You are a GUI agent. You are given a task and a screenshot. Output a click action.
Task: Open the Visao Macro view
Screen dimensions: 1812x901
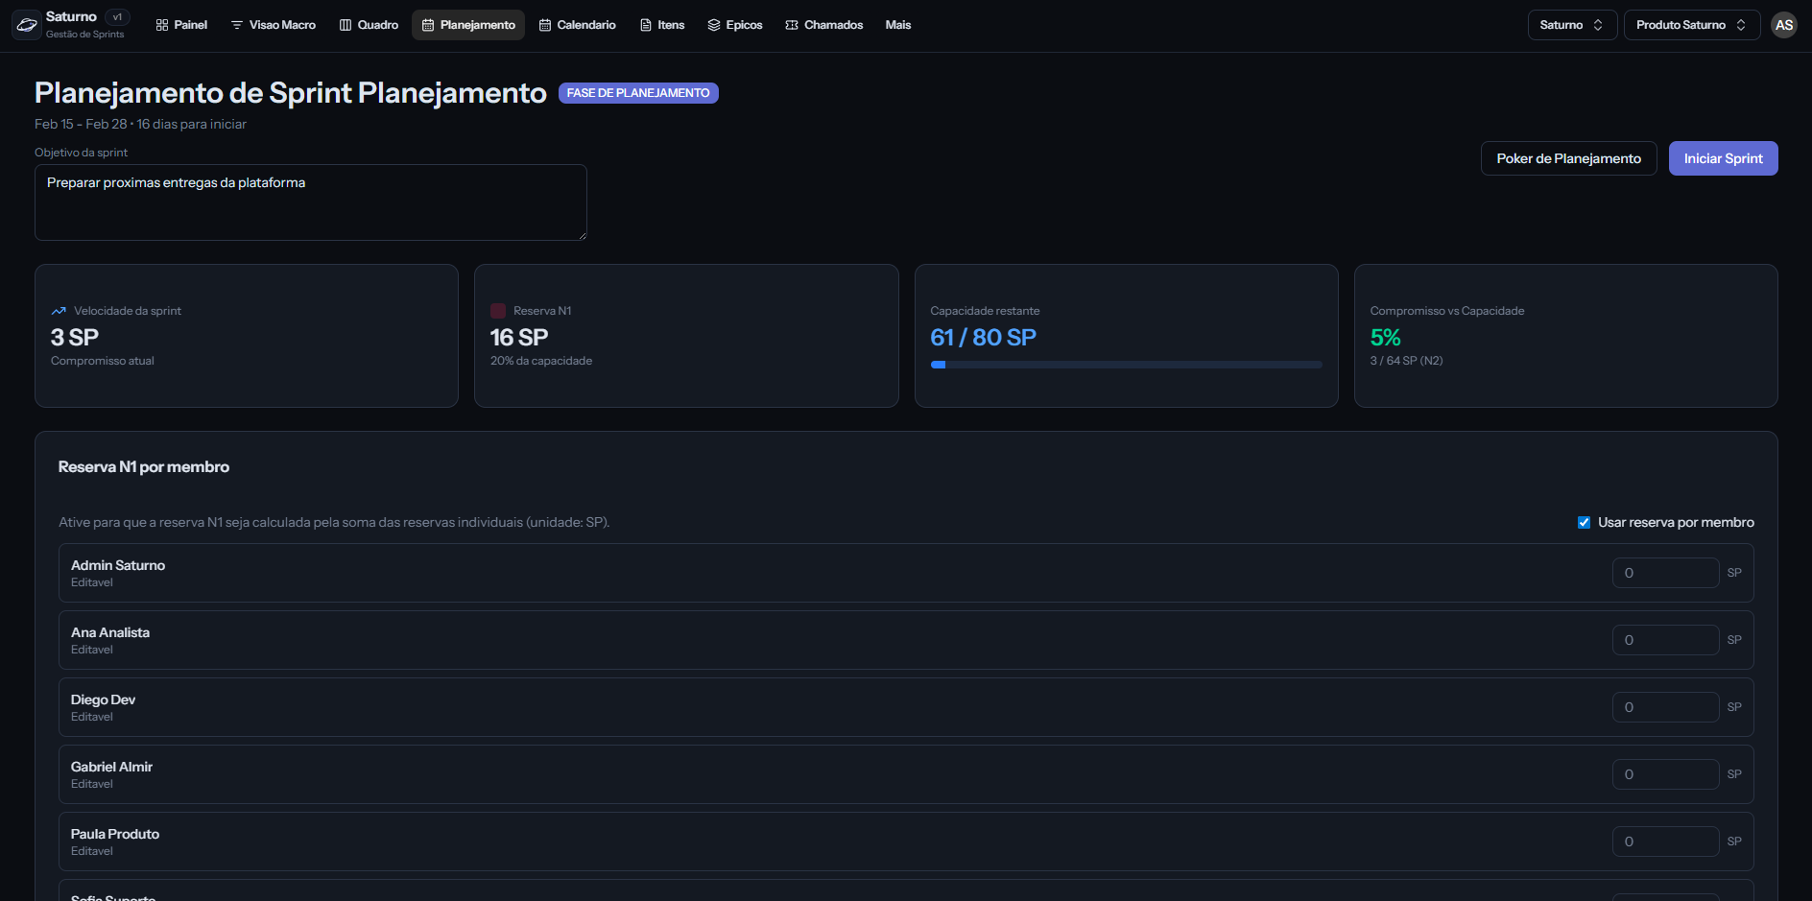coord(274,25)
